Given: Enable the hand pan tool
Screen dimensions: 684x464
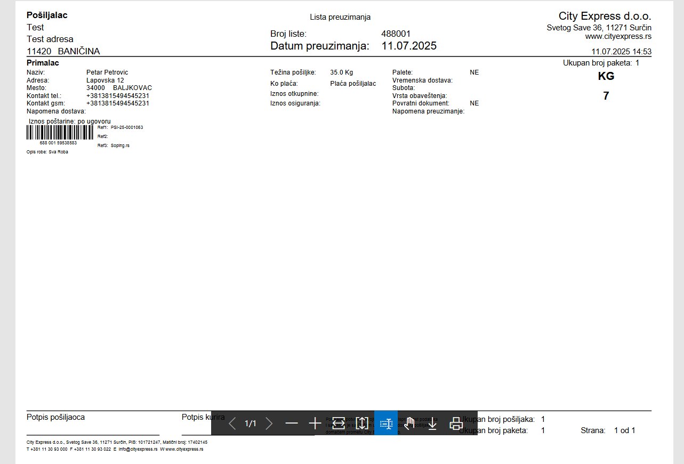Looking at the screenshot, I should (409, 424).
